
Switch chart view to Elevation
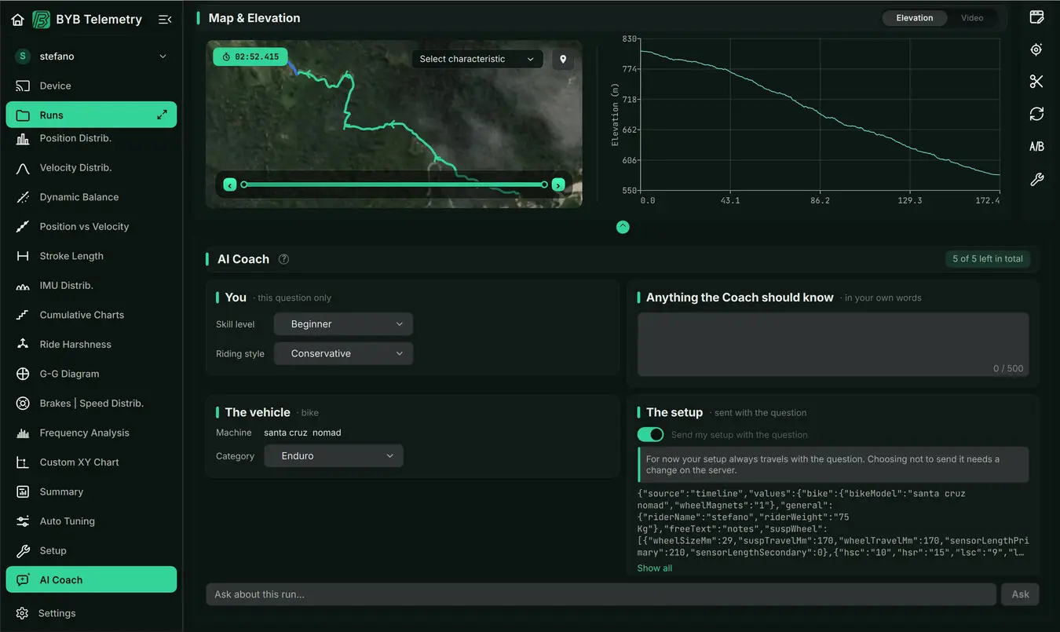click(x=915, y=18)
